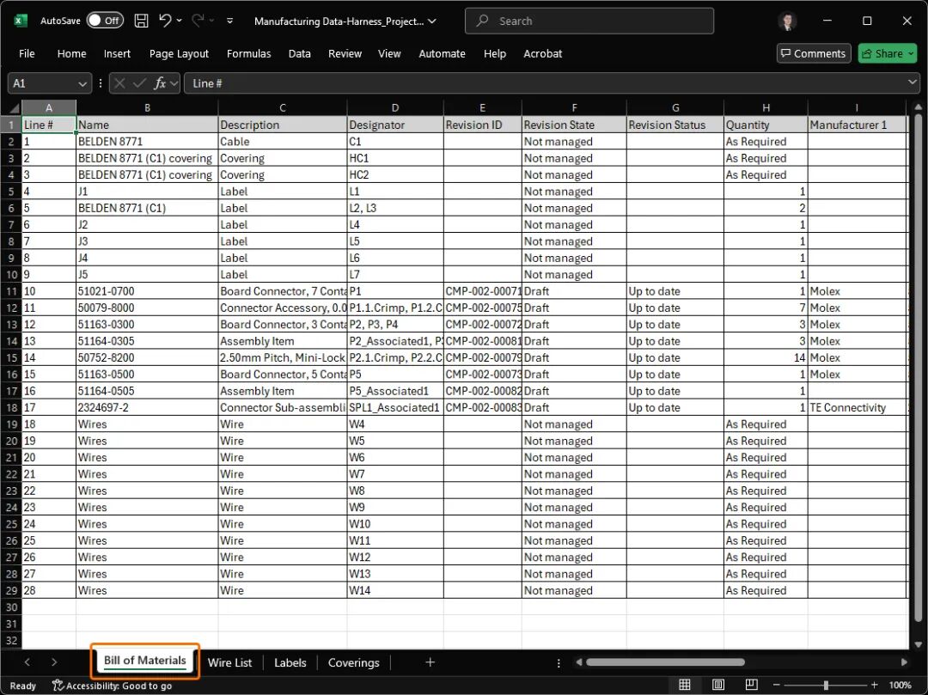
Task: Open Customize Quick Access Toolbar dropdown
Action: pos(229,21)
